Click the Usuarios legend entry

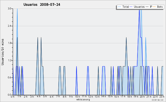click(x=137, y=7)
